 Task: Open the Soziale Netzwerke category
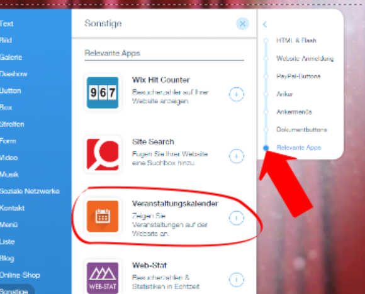point(30,191)
